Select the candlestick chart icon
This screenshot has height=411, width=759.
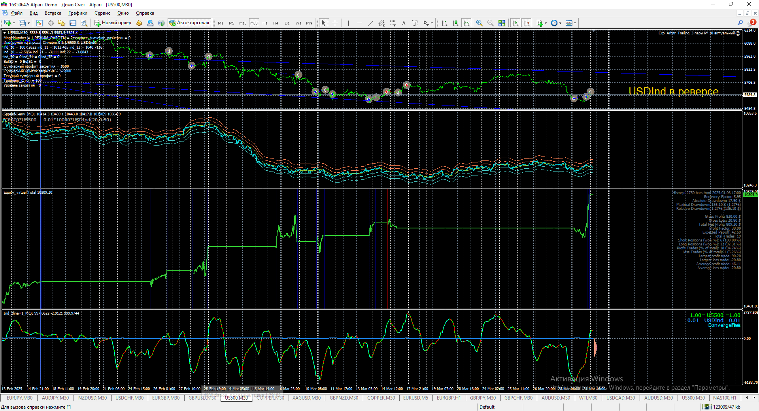pyautogui.click(x=455, y=23)
